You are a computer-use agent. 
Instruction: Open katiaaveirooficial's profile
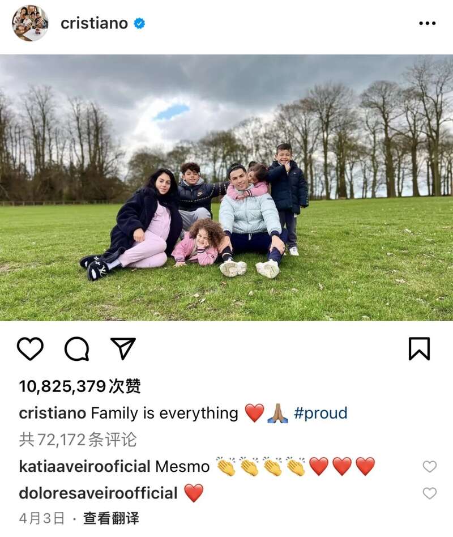coord(84,466)
